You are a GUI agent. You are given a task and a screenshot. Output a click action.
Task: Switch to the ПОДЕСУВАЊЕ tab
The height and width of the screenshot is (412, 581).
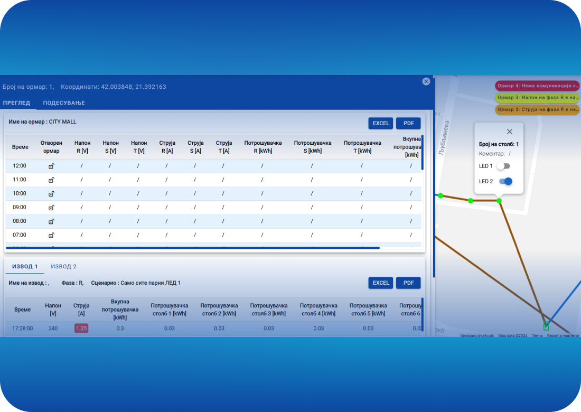click(64, 103)
